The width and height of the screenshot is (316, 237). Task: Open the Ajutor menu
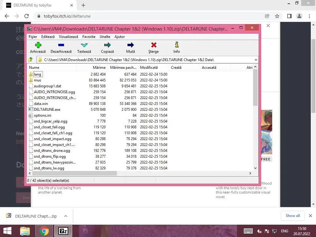coord(119,37)
